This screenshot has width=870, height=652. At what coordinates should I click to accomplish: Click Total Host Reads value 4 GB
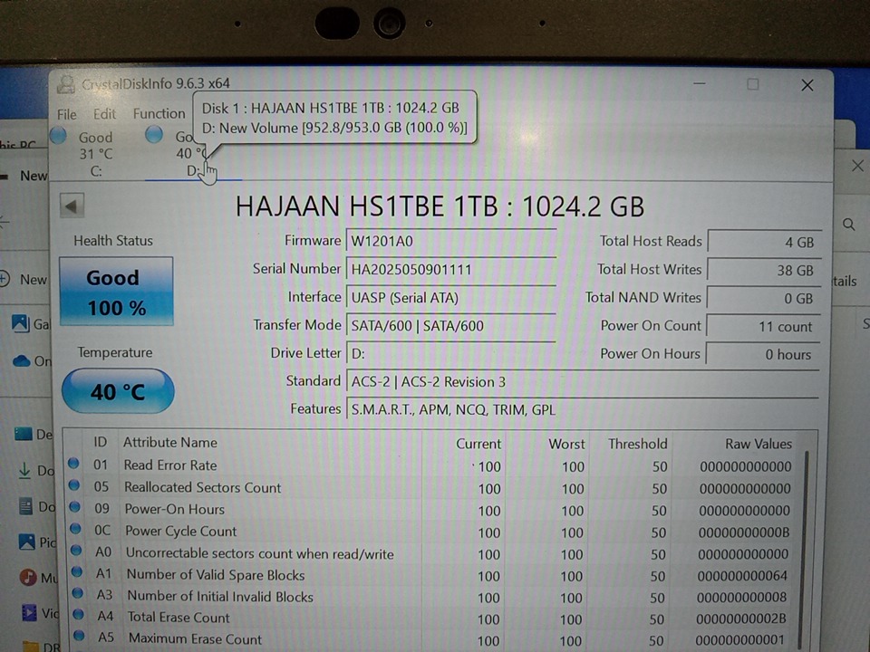(x=764, y=242)
